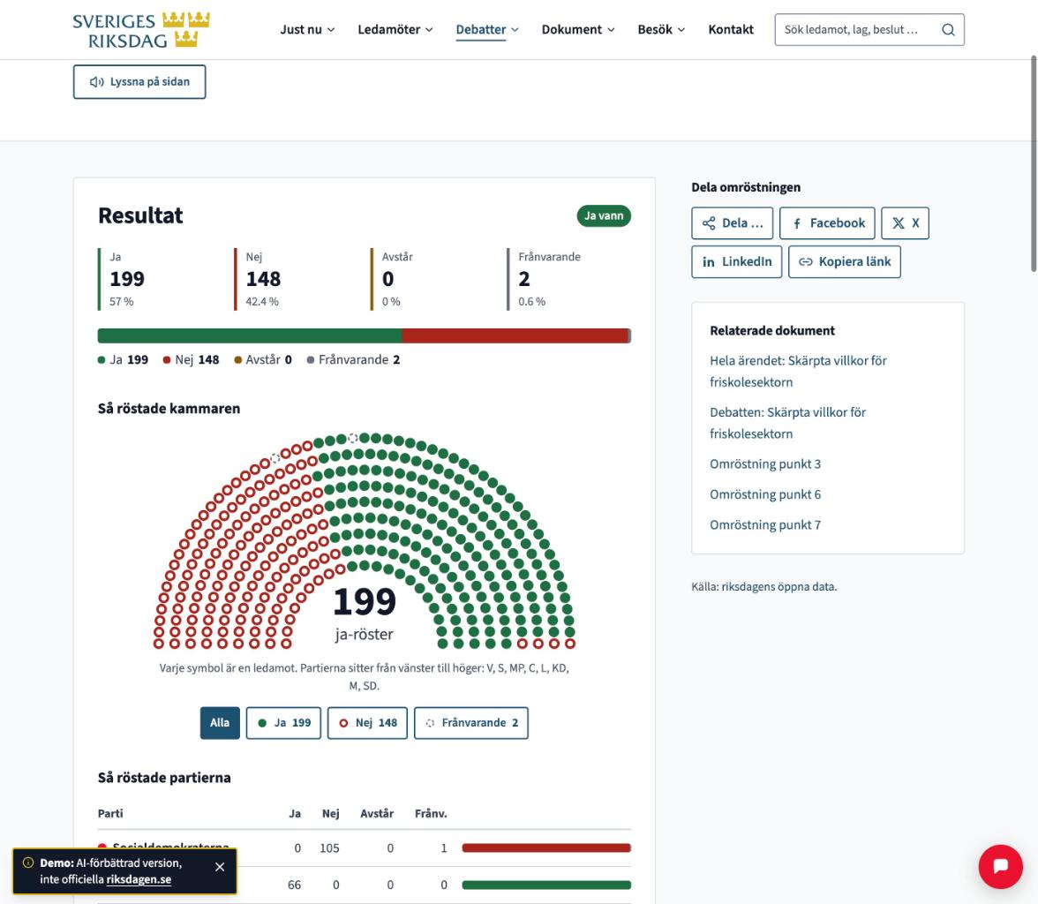The height and width of the screenshot is (904, 1038).
Task: Click the Resultat heading
Action: (140, 216)
